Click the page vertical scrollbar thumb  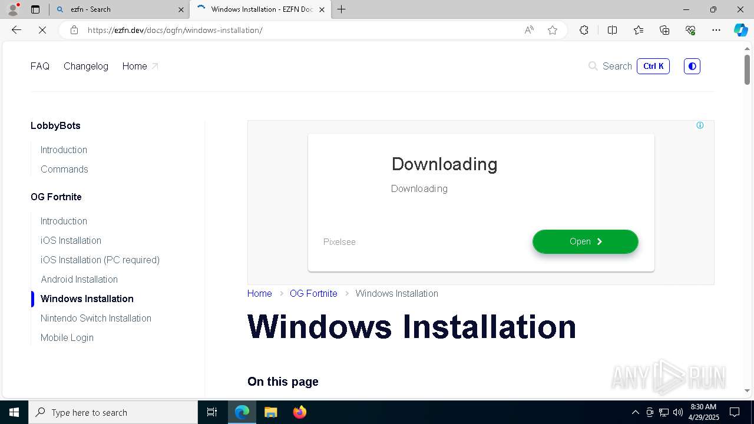[x=747, y=69]
